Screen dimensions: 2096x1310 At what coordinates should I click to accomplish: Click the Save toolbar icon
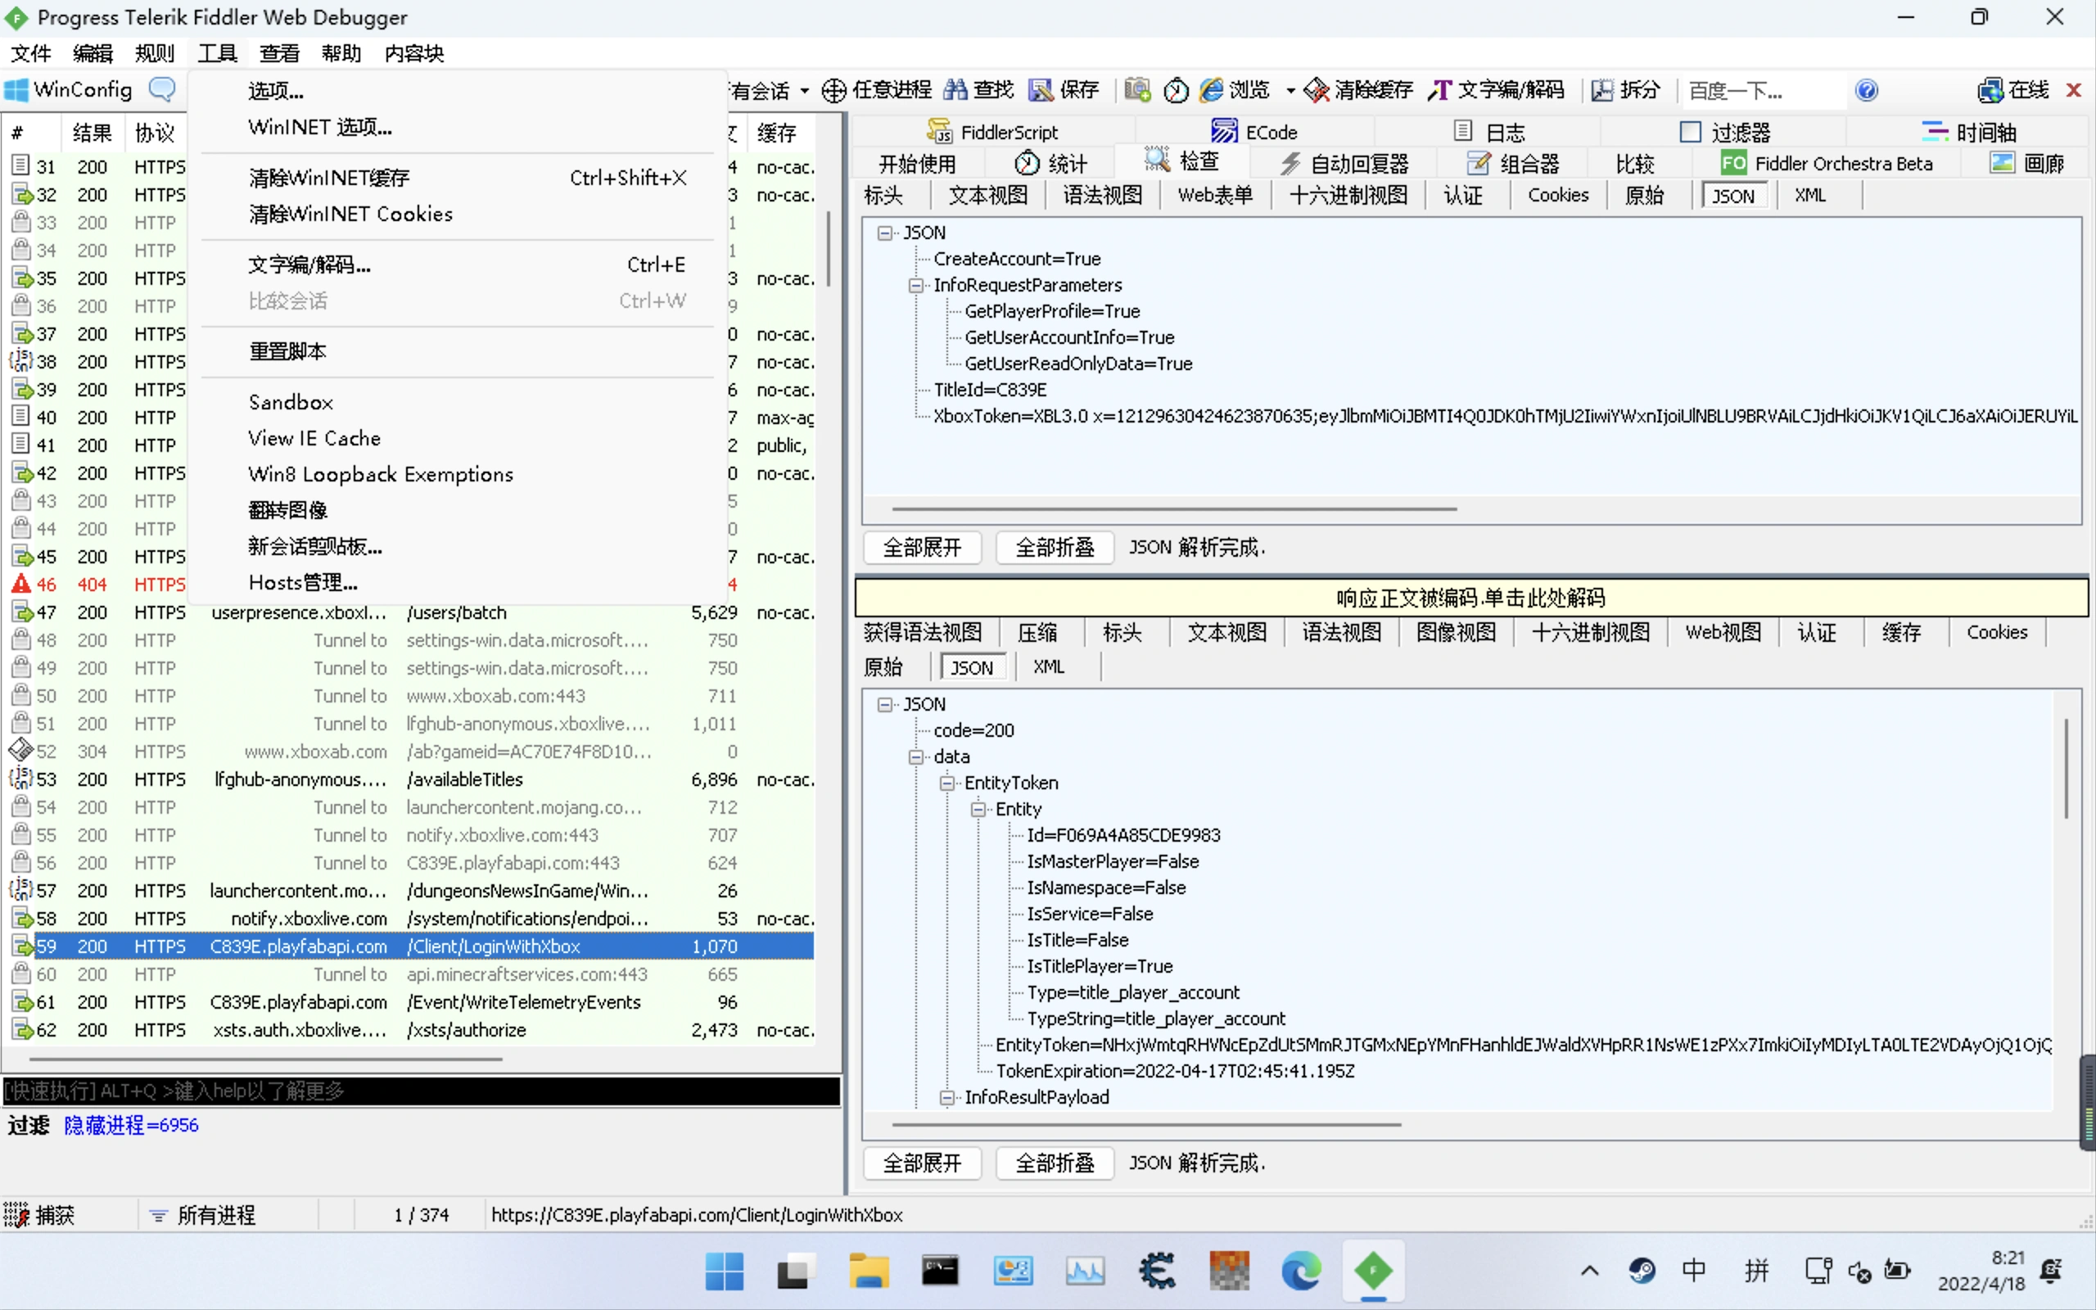tap(1040, 89)
